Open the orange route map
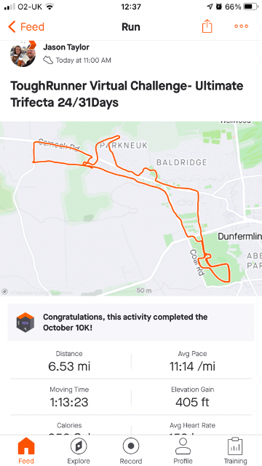The image size is (262, 466). (131, 209)
